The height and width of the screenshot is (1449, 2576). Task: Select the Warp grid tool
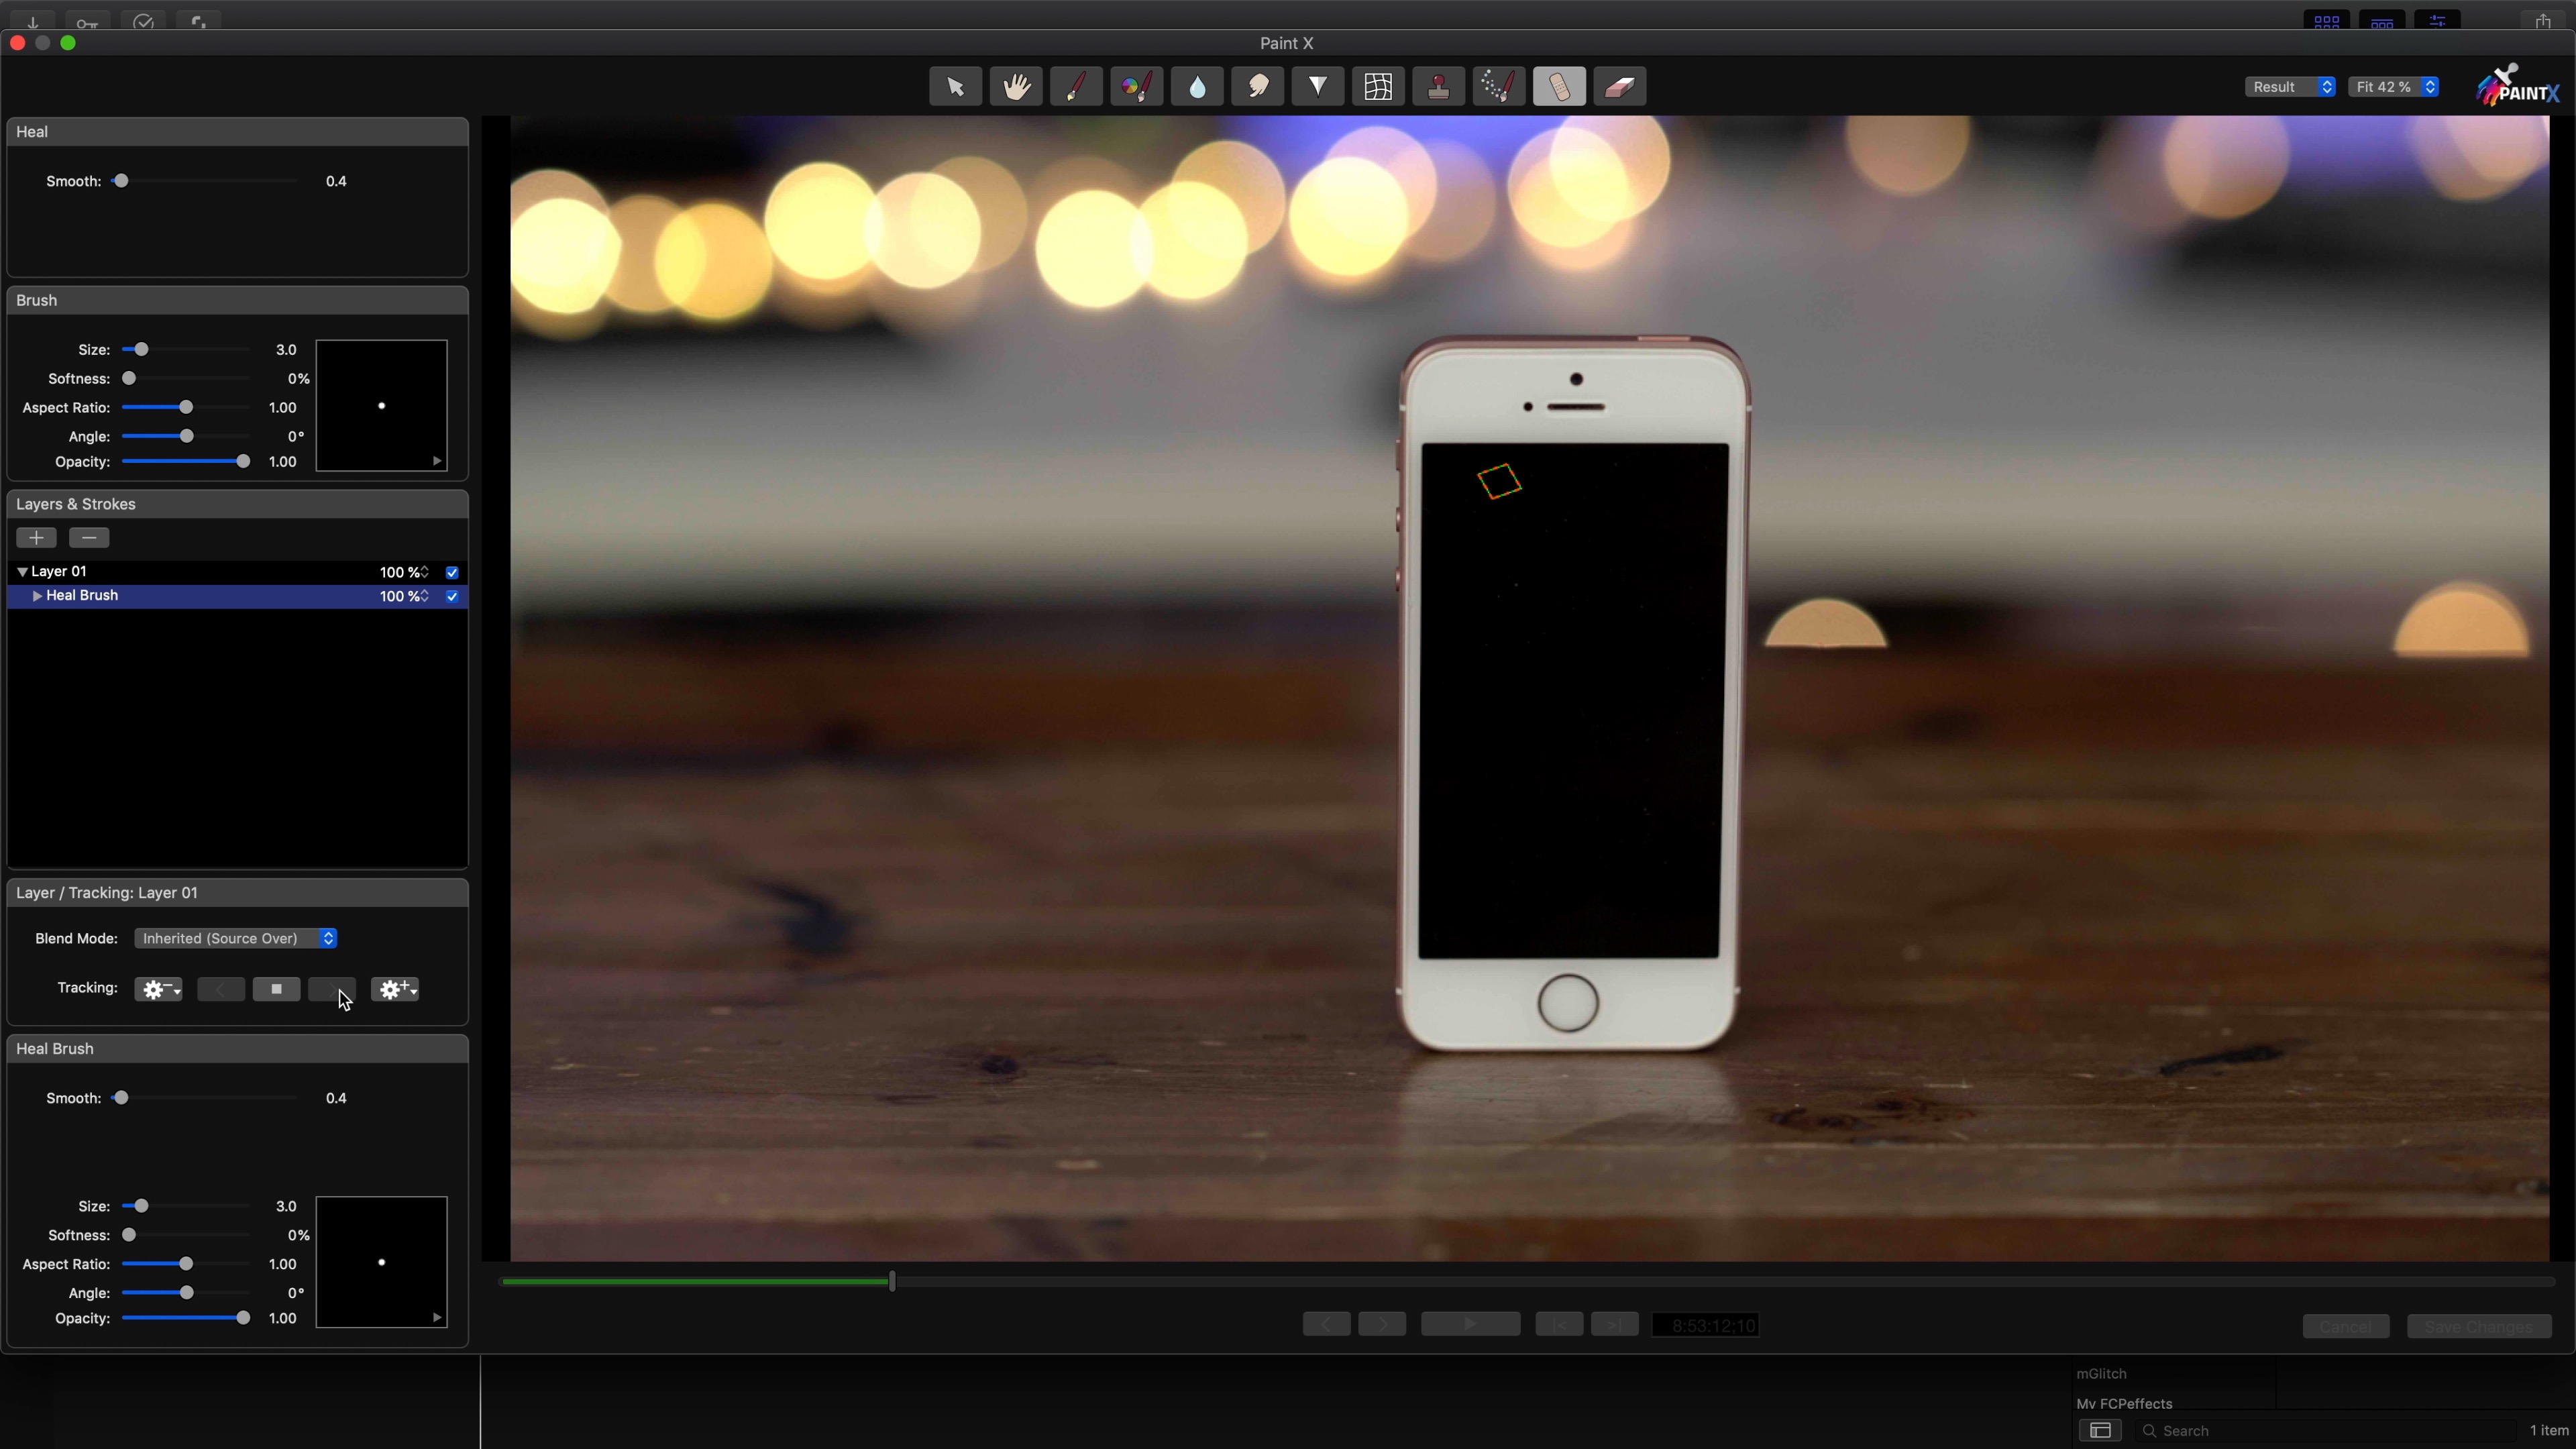pos(1378,87)
